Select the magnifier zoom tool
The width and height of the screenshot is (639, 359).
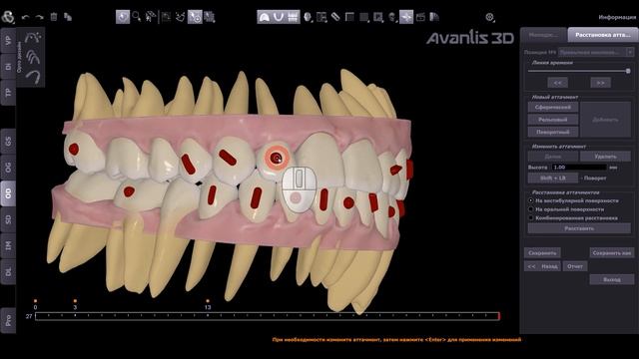[137, 17]
